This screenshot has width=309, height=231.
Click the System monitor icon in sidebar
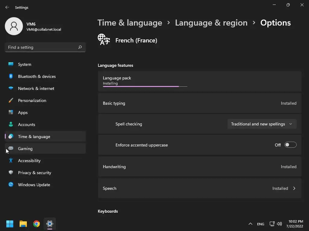coord(11,64)
